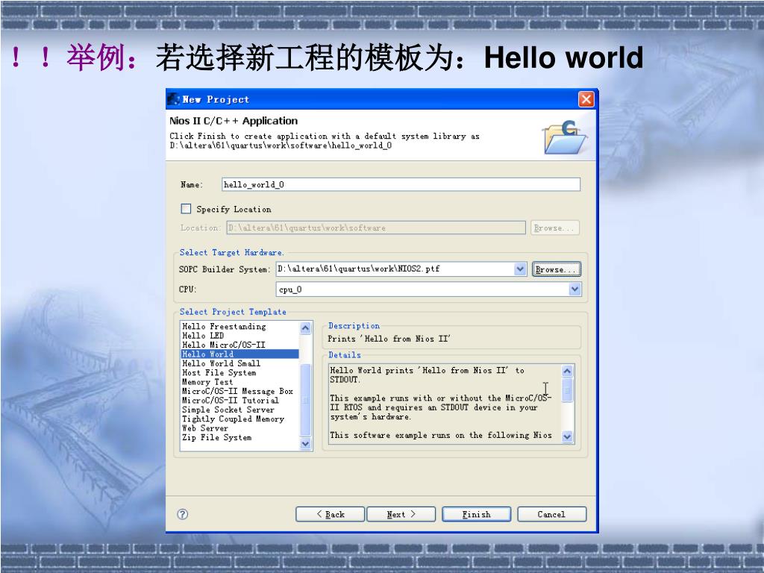Viewport: 764px width, 573px height.
Task: Click the New Project title bar icon
Action: point(173,99)
